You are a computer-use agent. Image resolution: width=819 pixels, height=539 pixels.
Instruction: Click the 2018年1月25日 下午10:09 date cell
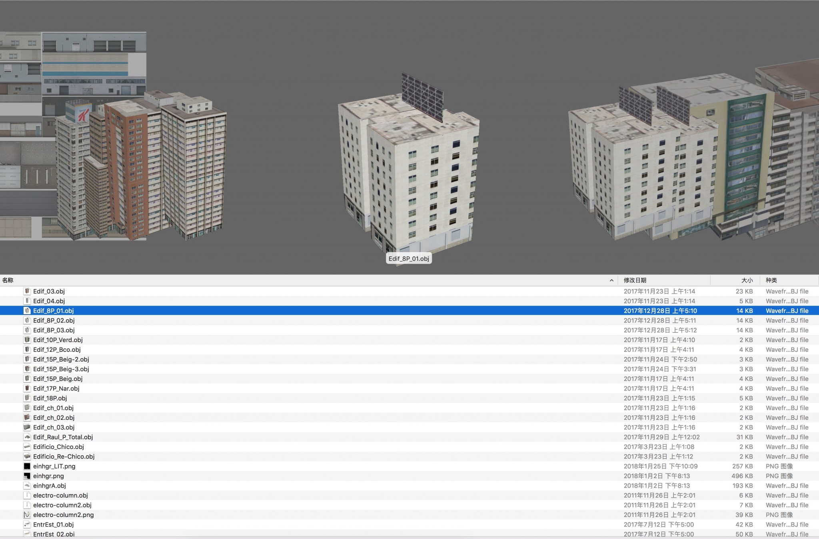point(661,466)
